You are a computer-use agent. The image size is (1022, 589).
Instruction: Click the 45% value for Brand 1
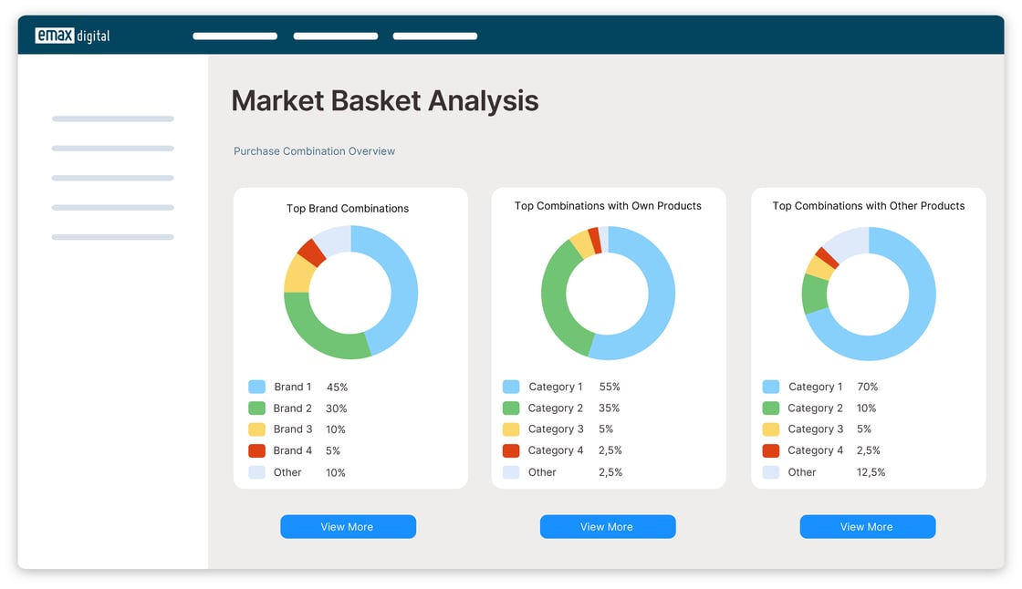(x=337, y=387)
